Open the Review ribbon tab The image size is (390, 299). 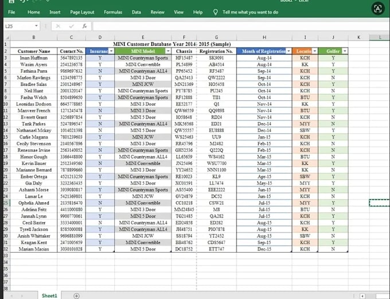(x=158, y=12)
